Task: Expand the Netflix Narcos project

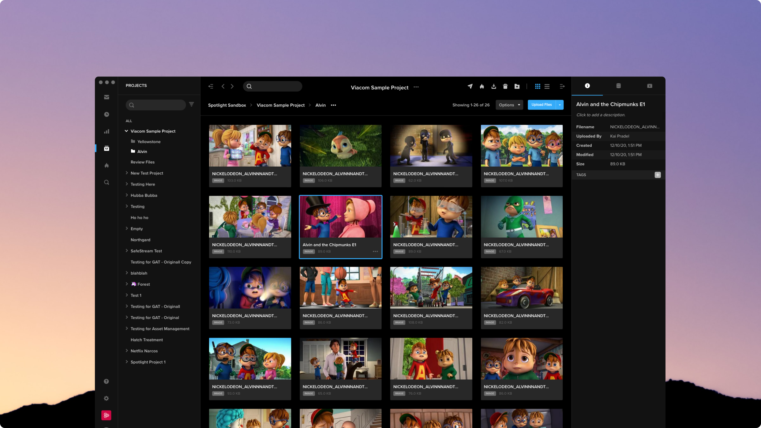Action: (127, 351)
